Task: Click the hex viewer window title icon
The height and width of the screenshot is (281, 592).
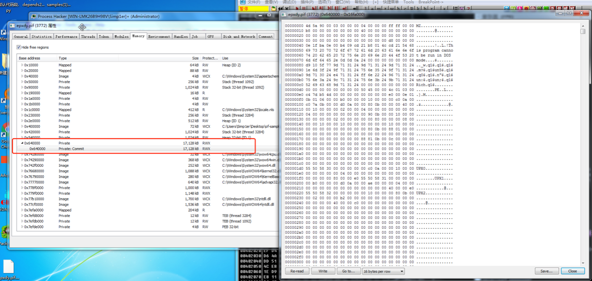Action: point(284,15)
